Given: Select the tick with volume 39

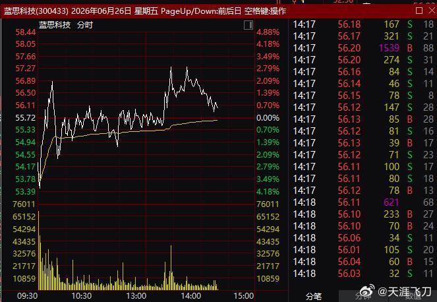Looking at the screenshot, I should point(363,143).
